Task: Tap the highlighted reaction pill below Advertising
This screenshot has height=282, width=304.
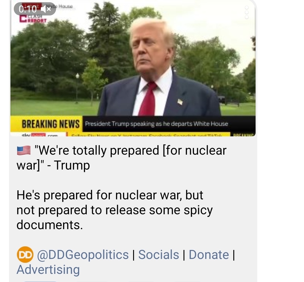Action: click(40, 281)
